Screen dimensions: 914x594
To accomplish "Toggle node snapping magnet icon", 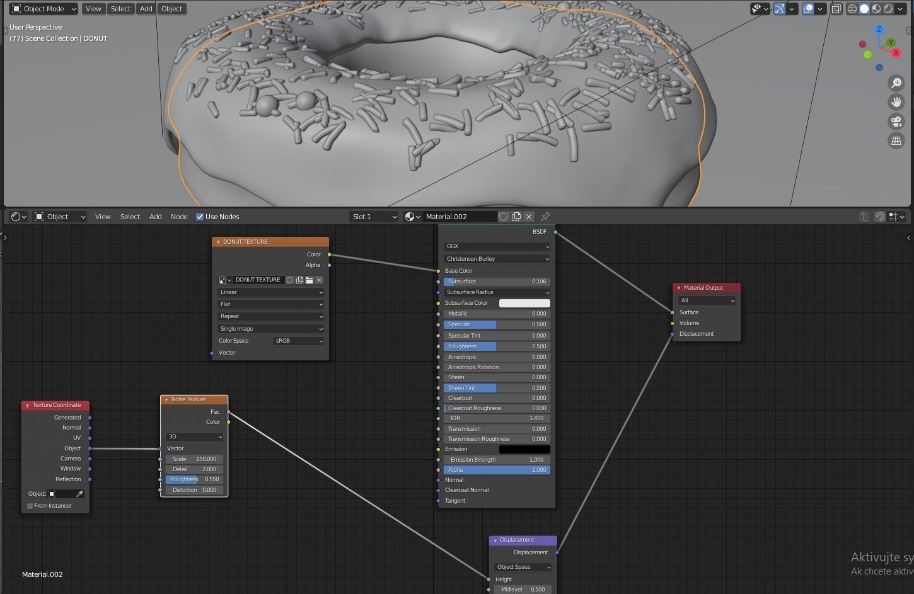I will pyautogui.click(x=880, y=217).
